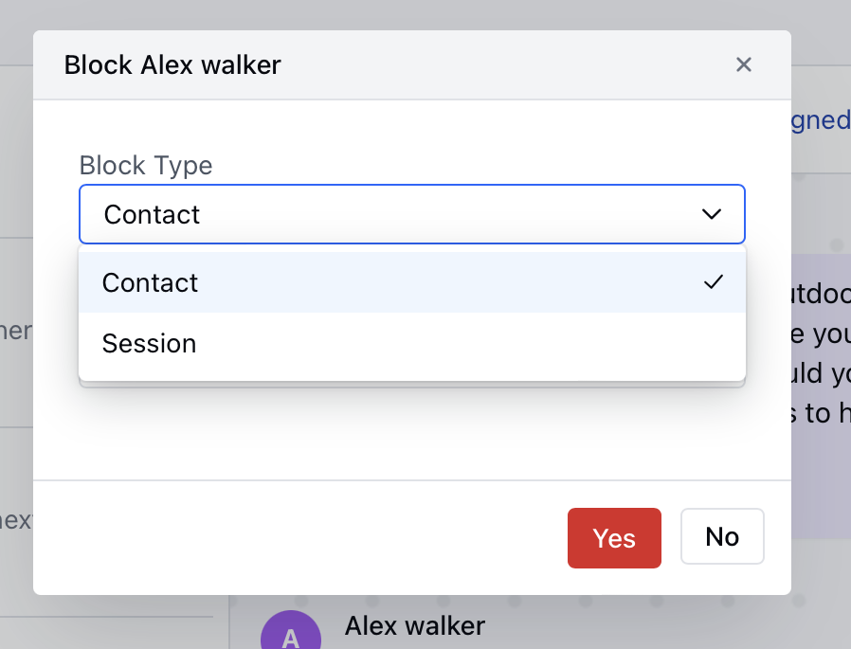Confirm the block with Yes
851x649 pixels.
pos(614,537)
